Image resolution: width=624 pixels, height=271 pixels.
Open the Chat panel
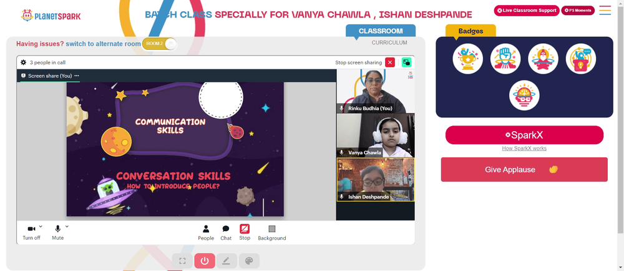(226, 232)
